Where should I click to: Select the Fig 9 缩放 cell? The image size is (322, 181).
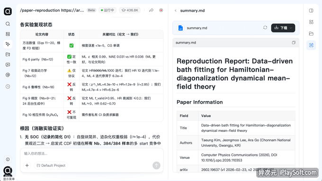coord(42,101)
